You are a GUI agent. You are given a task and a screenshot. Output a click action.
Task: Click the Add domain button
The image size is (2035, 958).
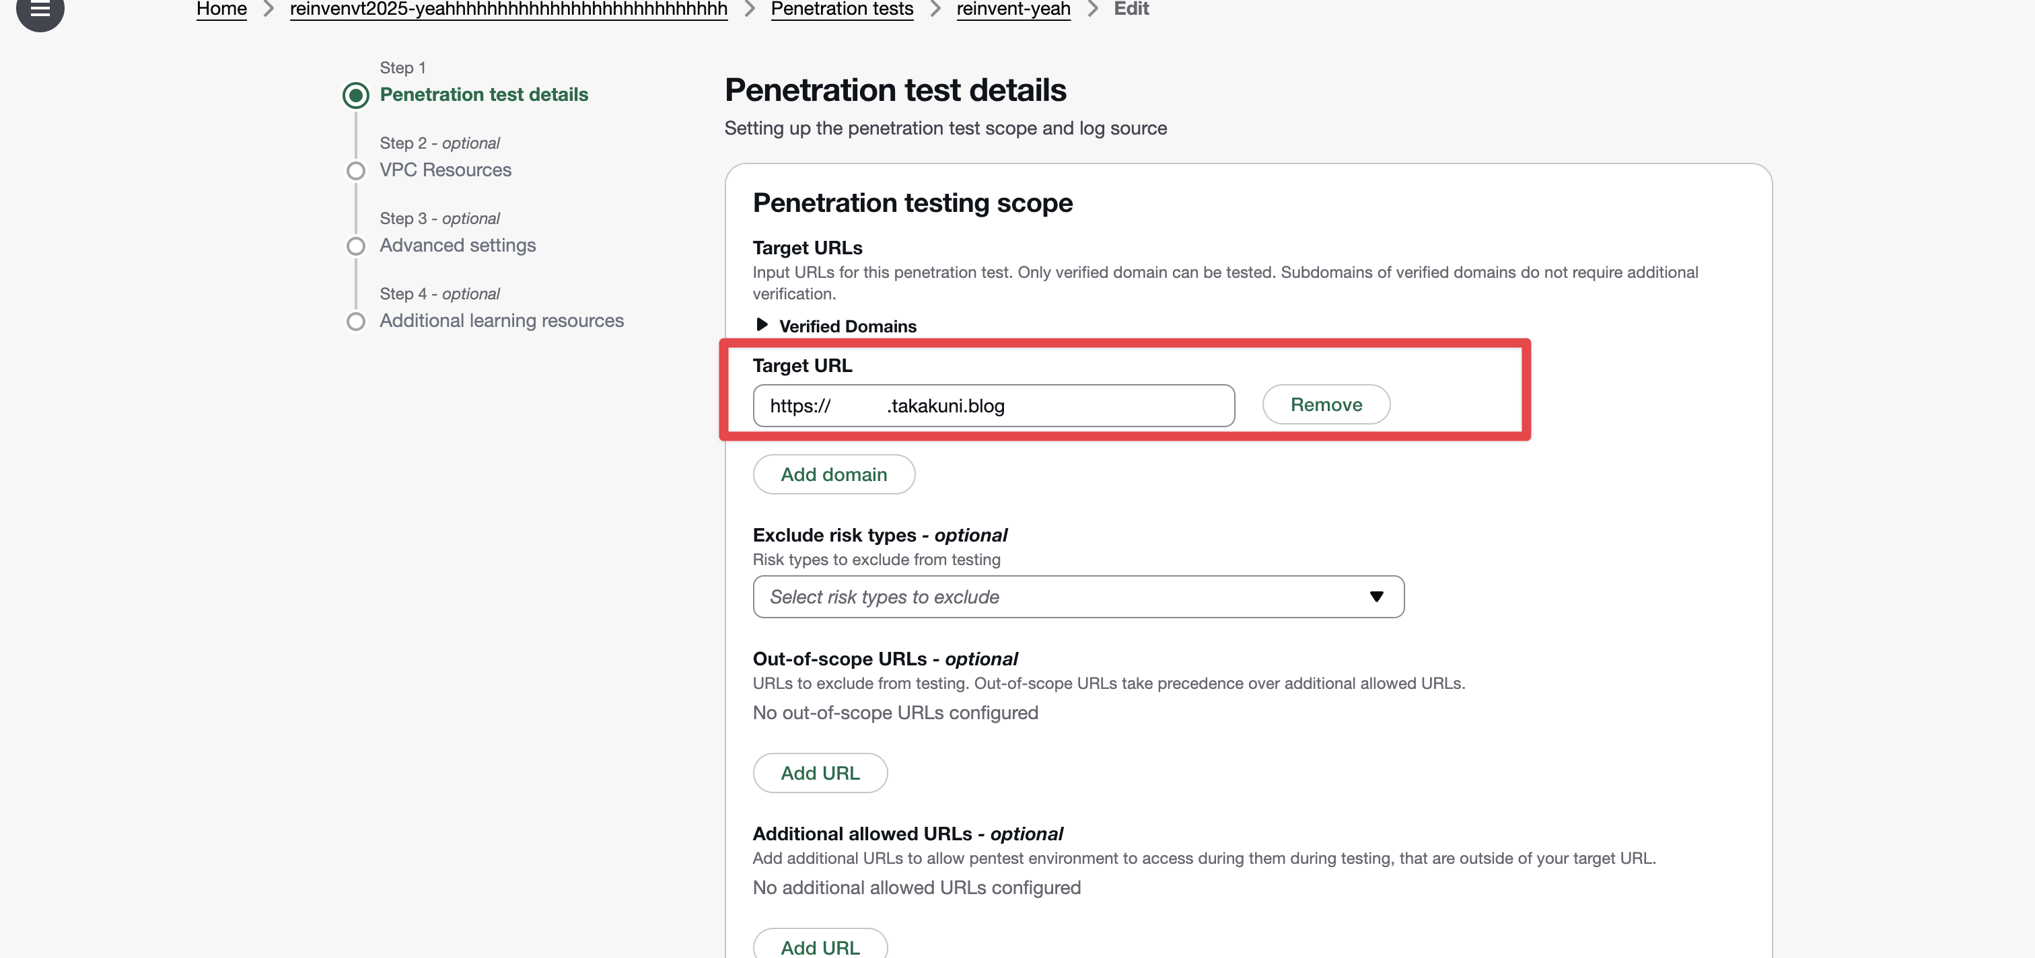click(833, 474)
